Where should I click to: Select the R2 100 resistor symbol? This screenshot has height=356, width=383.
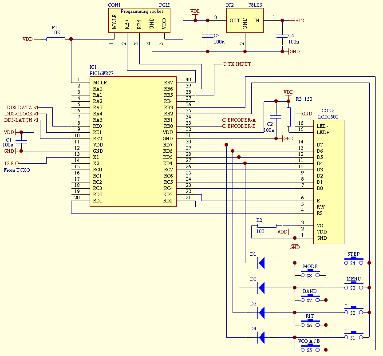(x=266, y=225)
